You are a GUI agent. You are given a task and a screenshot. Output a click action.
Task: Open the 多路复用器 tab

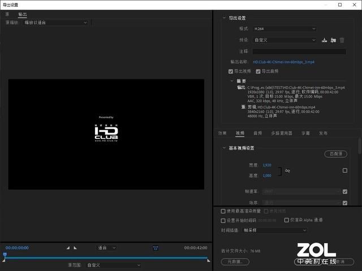[282, 133]
